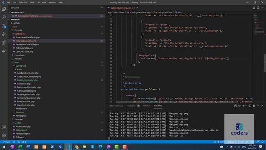
Task: Click DataTables in the breadcrumb path
Action: tap(119, 12)
